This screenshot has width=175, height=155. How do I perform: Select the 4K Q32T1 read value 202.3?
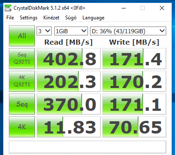(x=69, y=81)
